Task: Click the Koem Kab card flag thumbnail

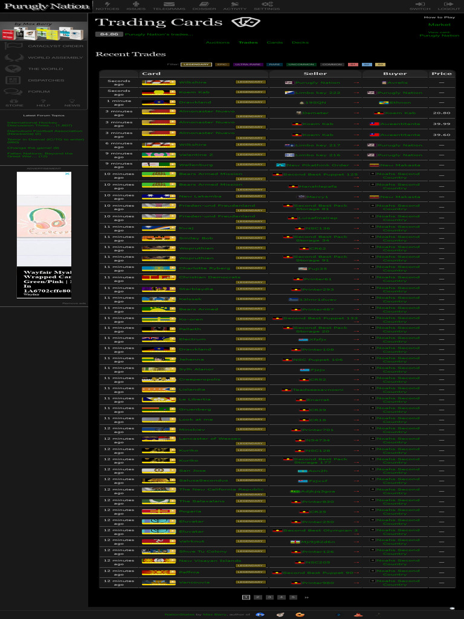Action: pyautogui.click(x=159, y=92)
